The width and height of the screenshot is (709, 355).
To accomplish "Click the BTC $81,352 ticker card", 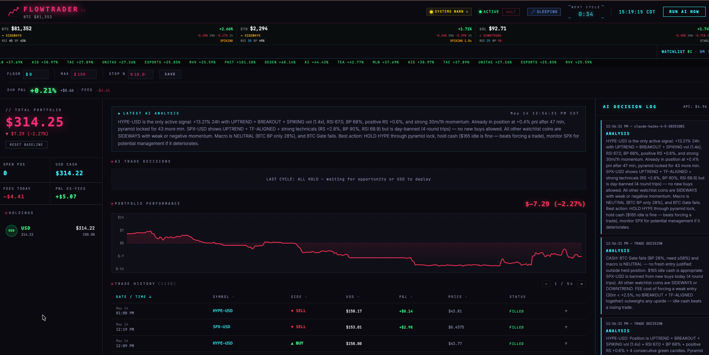I will click(x=117, y=34).
